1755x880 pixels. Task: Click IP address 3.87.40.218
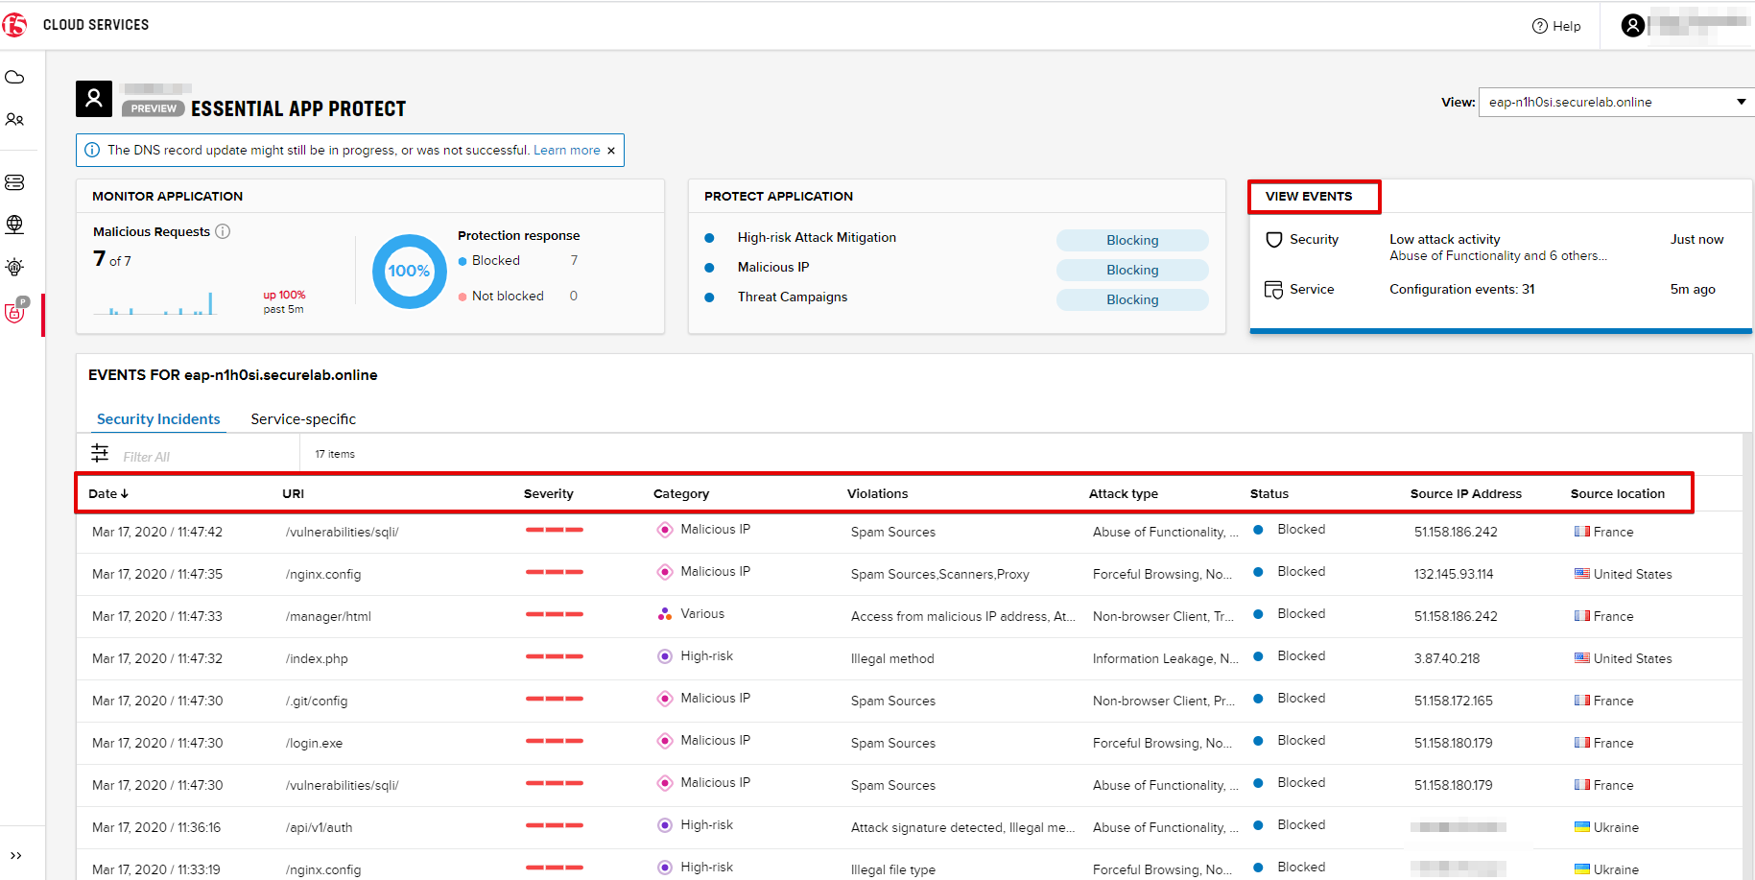[x=1447, y=658]
